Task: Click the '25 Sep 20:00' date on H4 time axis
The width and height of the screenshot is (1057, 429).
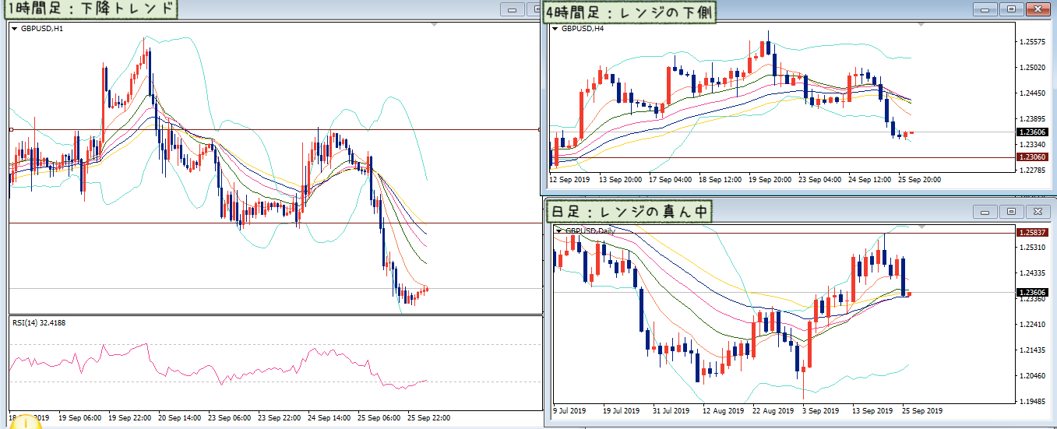Action: point(920,179)
